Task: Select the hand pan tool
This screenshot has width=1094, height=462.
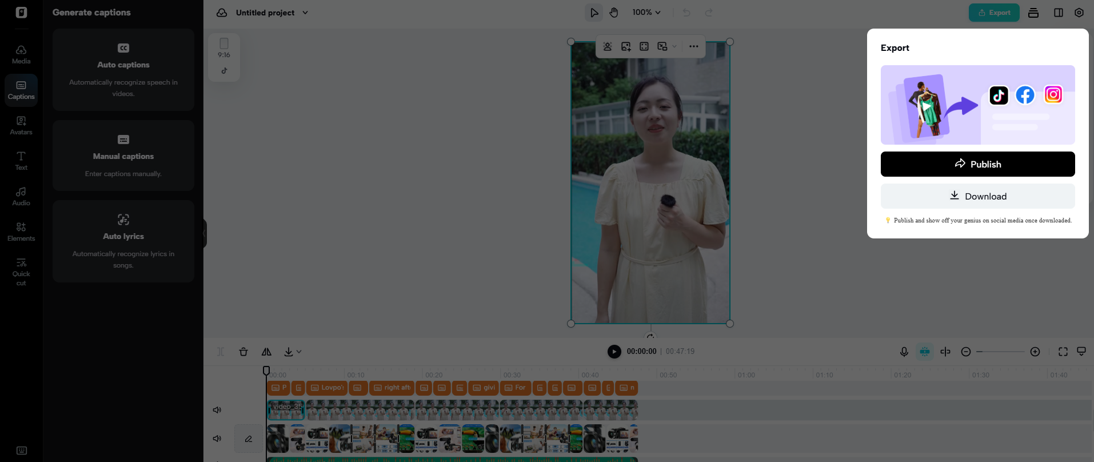Action: click(x=614, y=13)
